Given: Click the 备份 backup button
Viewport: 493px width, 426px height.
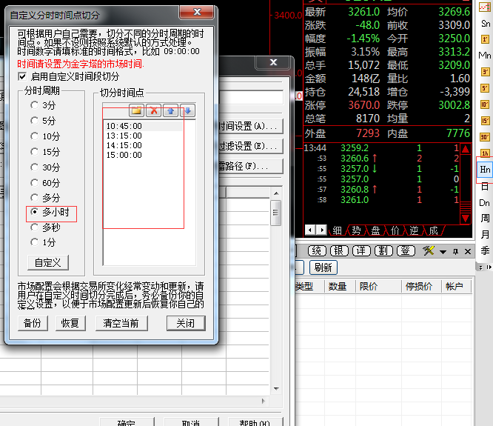Looking at the screenshot, I should (x=32, y=323).
